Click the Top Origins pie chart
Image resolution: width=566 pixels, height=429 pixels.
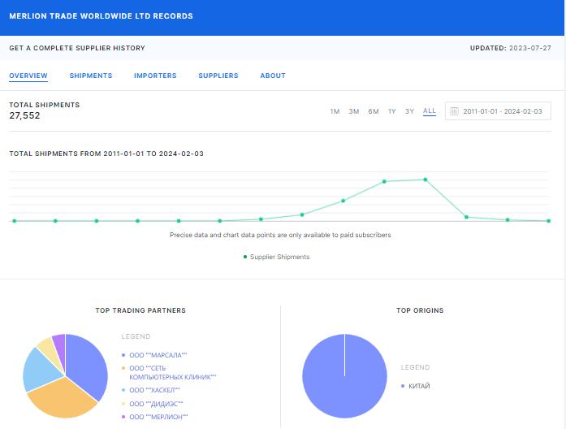[x=344, y=376]
